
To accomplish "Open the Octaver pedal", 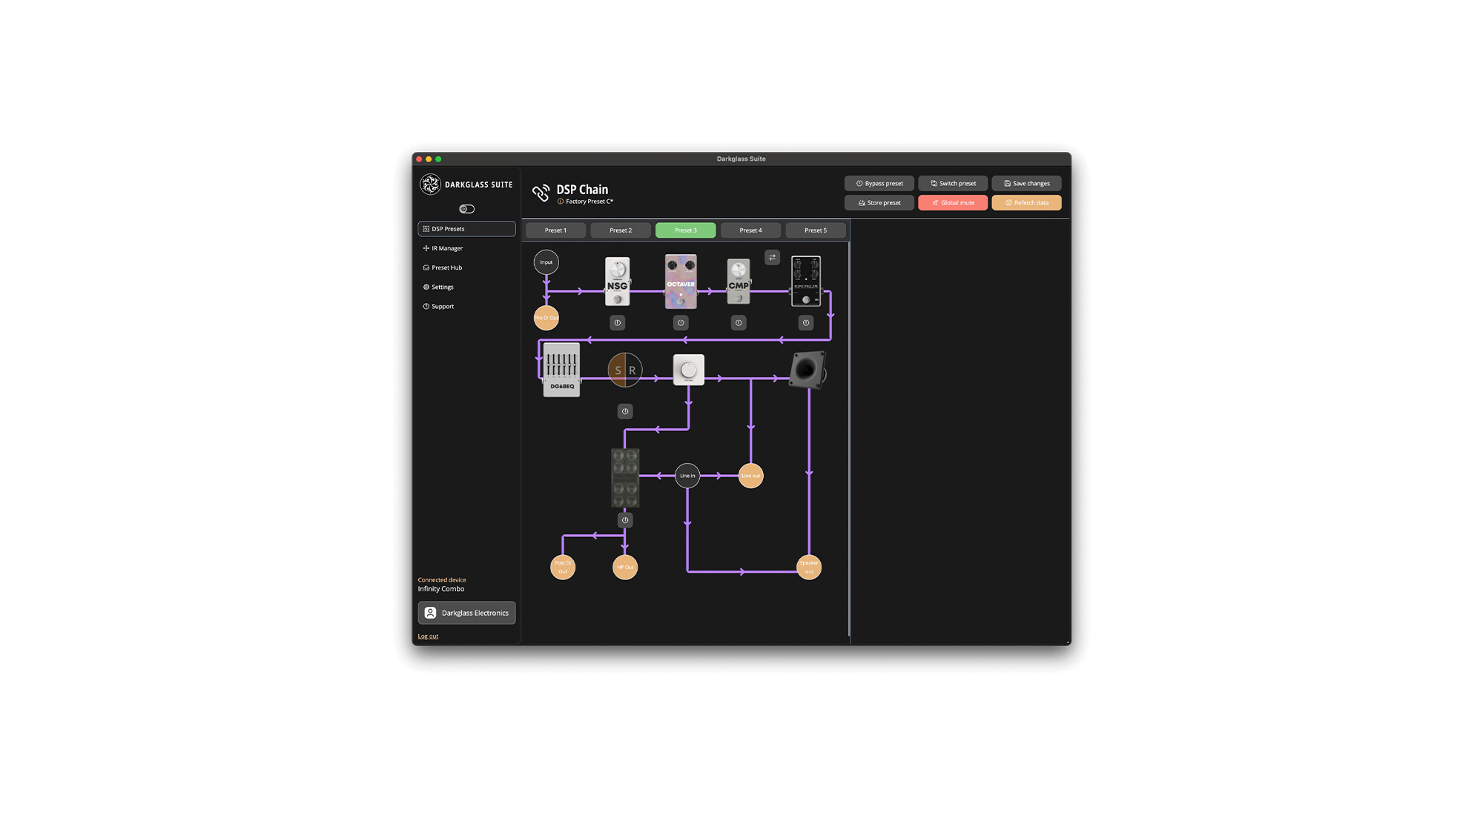I will 681,282.
